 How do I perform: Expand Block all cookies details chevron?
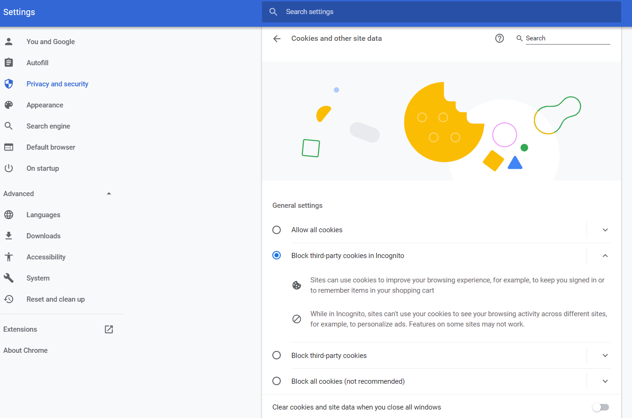click(605, 381)
